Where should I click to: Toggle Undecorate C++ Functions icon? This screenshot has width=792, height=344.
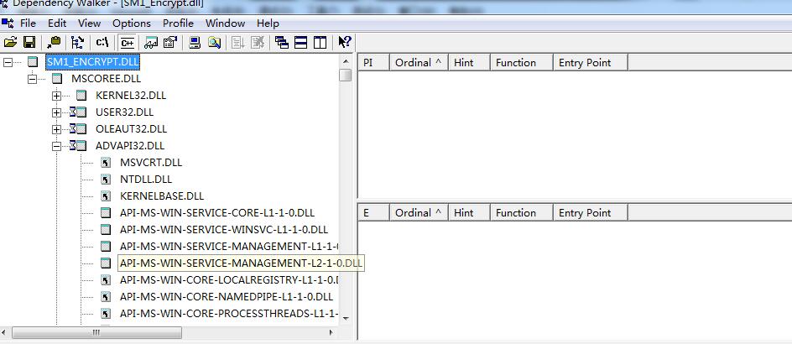point(127,43)
